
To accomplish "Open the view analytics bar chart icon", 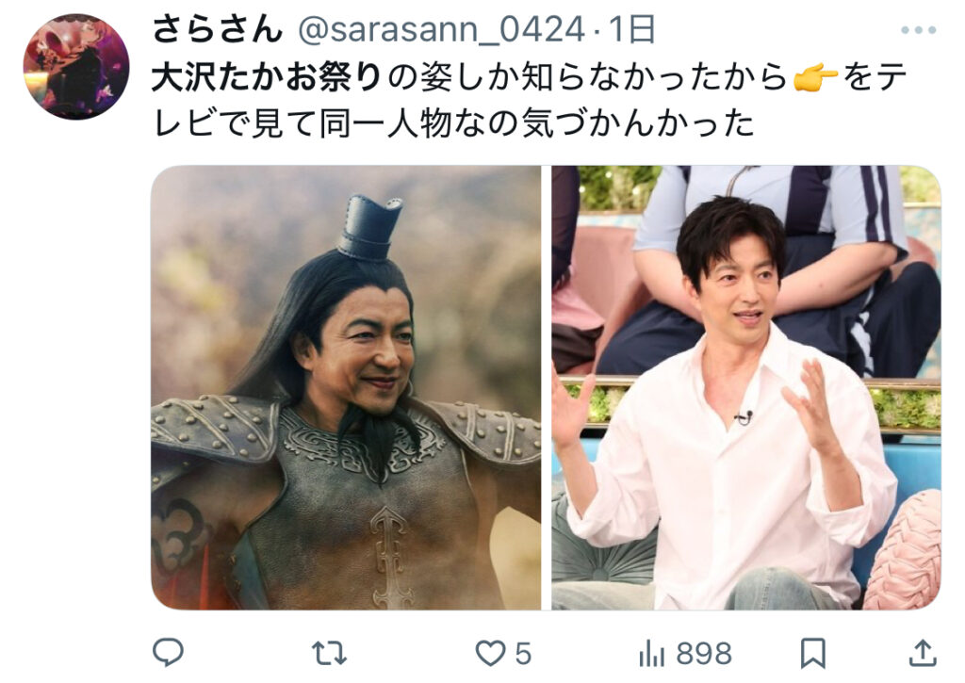I will [x=652, y=653].
